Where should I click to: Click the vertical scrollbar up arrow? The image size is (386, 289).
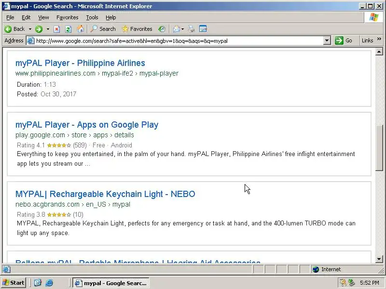click(x=379, y=52)
